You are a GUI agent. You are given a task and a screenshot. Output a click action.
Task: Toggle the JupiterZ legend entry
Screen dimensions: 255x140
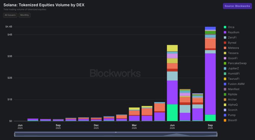(x=231, y=69)
